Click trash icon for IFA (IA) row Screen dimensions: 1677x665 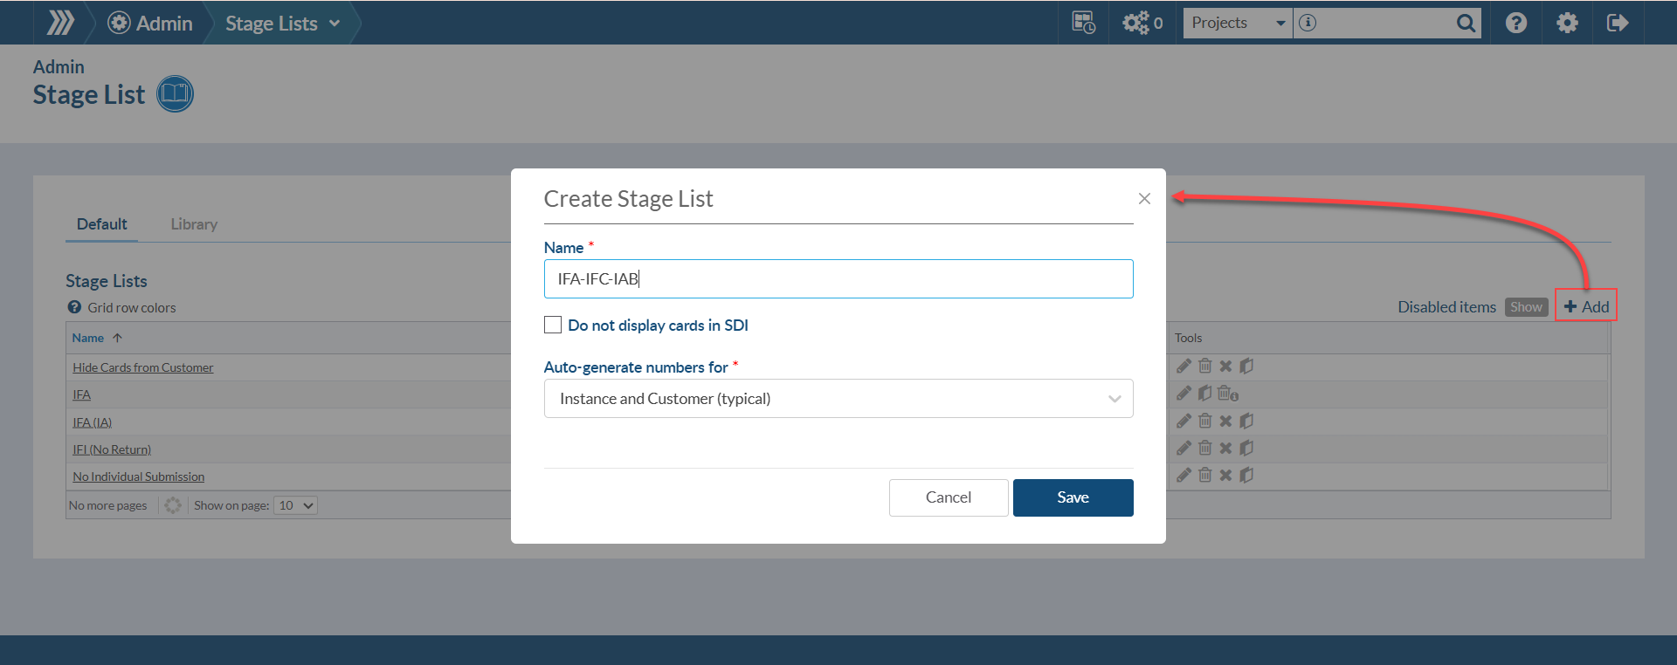(x=1205, y=421)
